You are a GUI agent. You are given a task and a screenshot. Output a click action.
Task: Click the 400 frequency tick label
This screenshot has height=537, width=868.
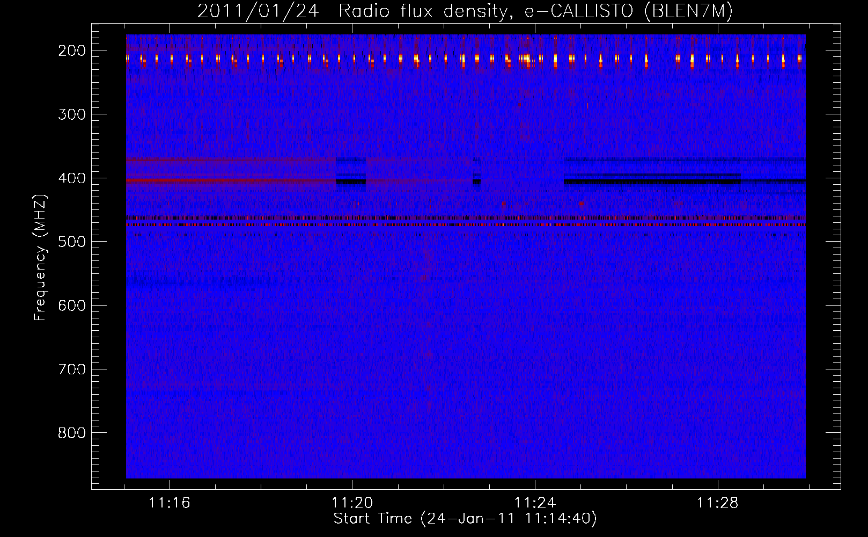tap(71, 178)
